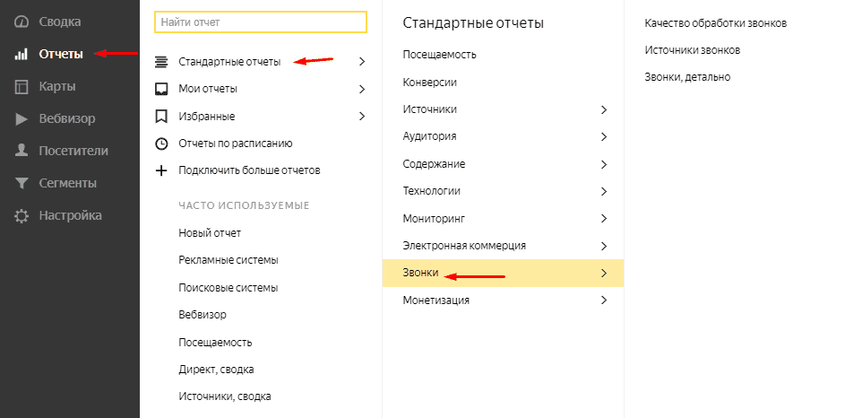Open Карты via its sidebar icon
The height and width of the screenshot is (418, 862).
tap(22, 86)
